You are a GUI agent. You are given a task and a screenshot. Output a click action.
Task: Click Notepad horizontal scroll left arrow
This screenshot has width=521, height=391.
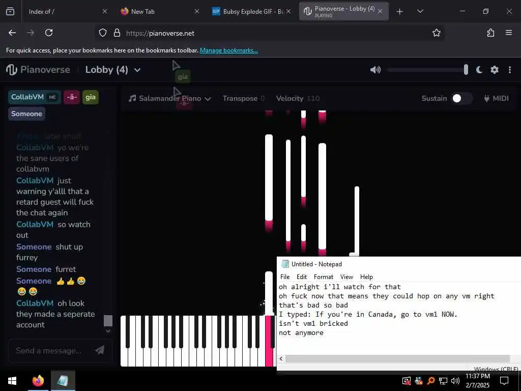(x=281, y=358)
